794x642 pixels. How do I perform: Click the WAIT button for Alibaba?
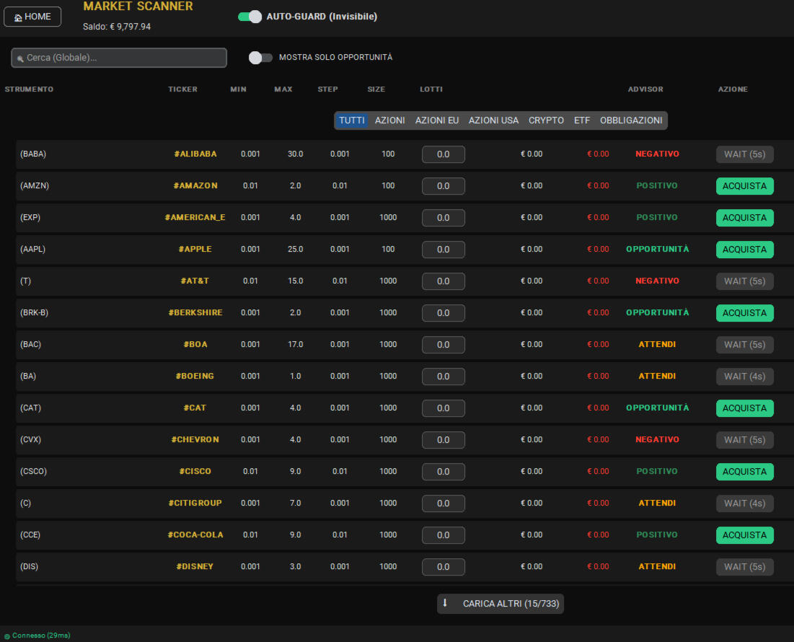[x=744, y=154]
